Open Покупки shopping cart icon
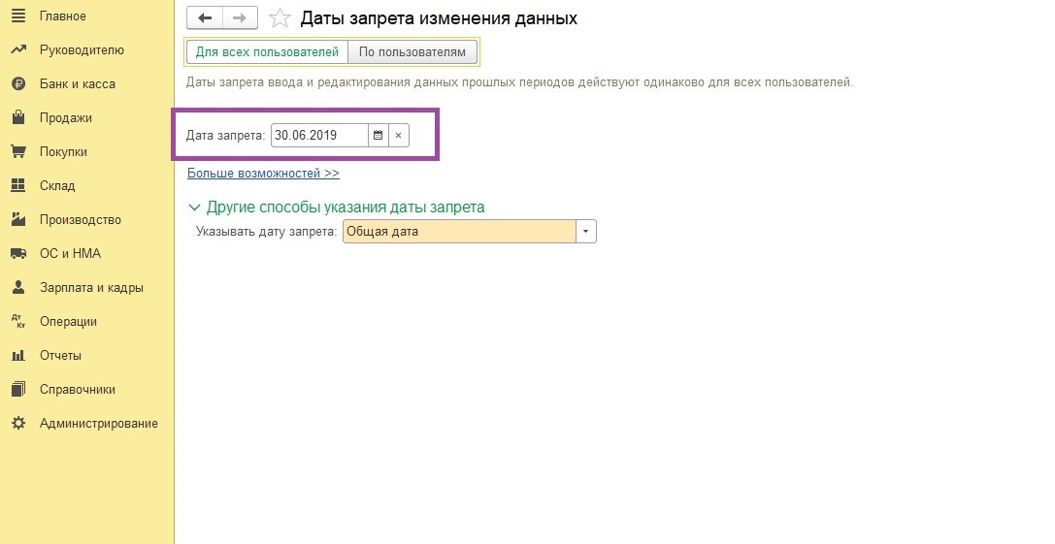1055x544 pixels. click(18, 151)
